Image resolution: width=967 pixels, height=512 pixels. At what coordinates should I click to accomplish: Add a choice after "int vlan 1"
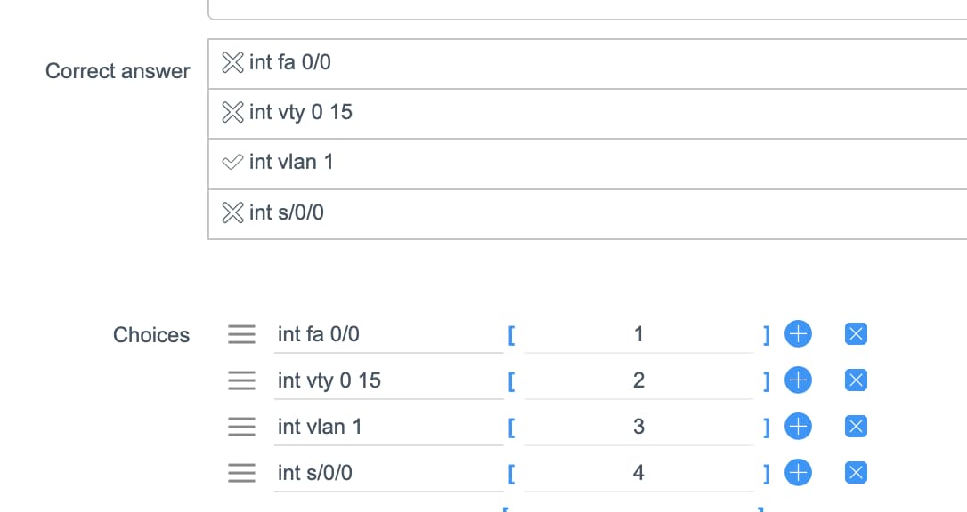799,426
